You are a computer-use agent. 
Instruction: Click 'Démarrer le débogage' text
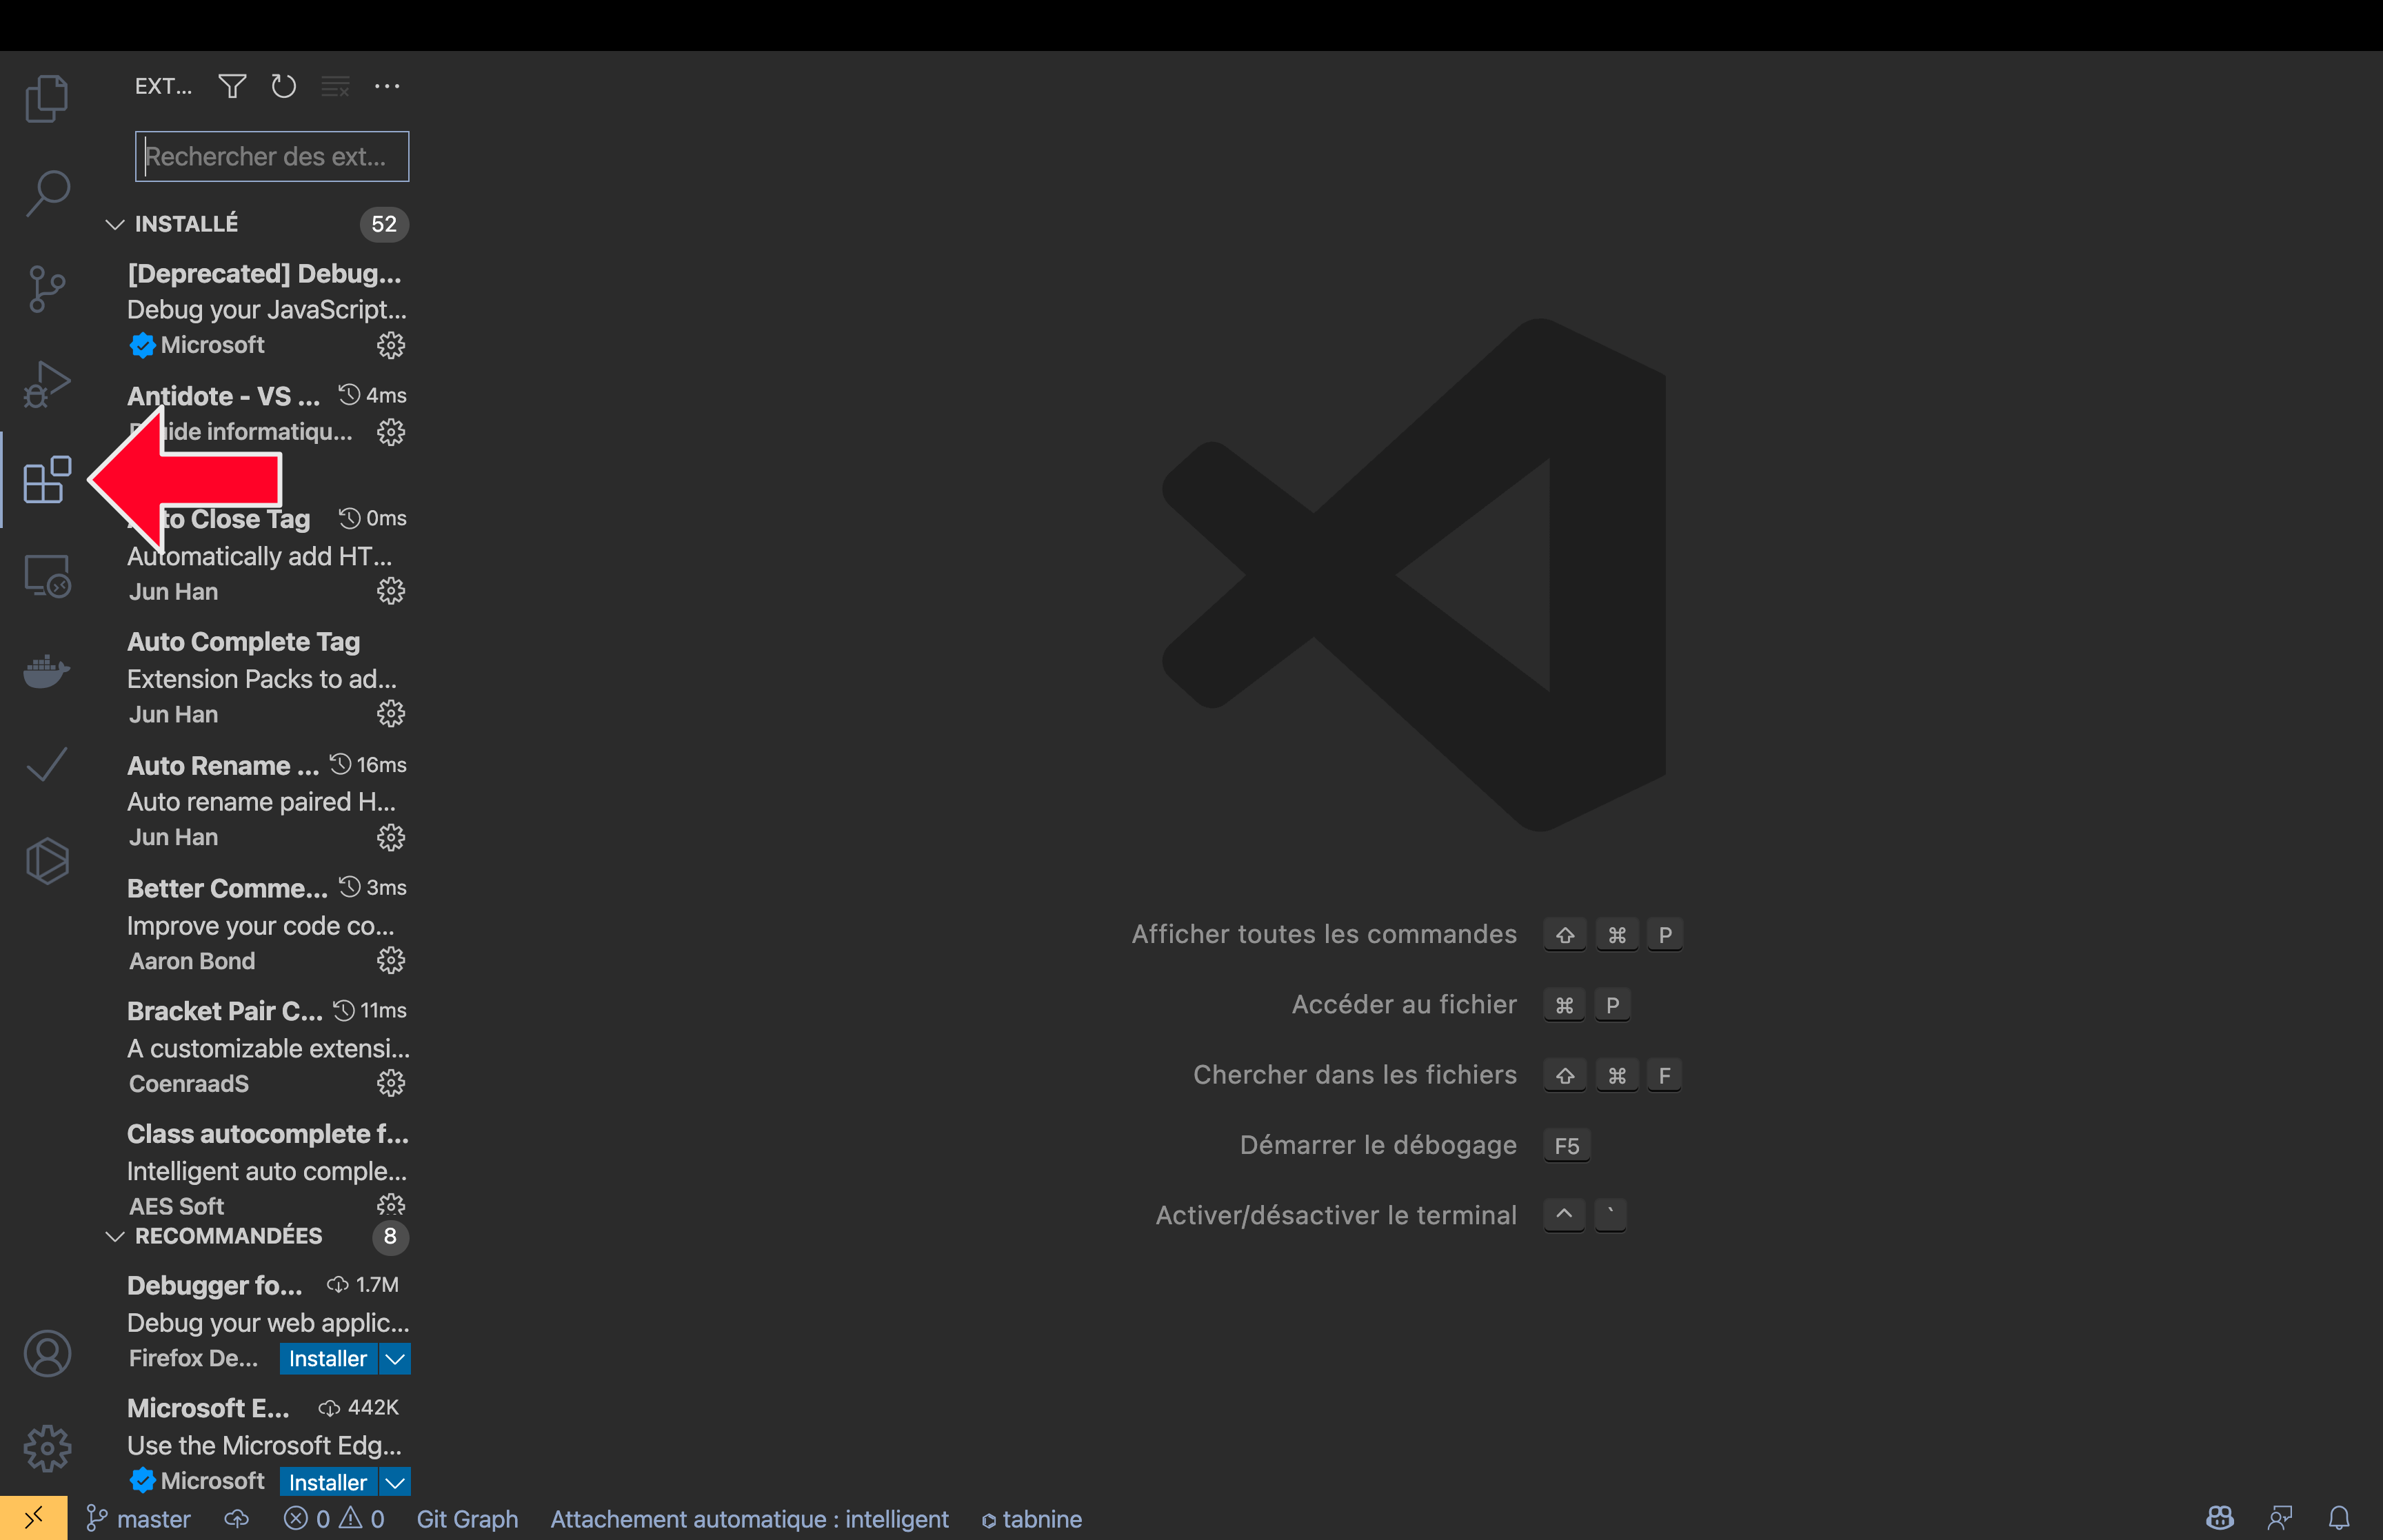pos(1378,1145)
